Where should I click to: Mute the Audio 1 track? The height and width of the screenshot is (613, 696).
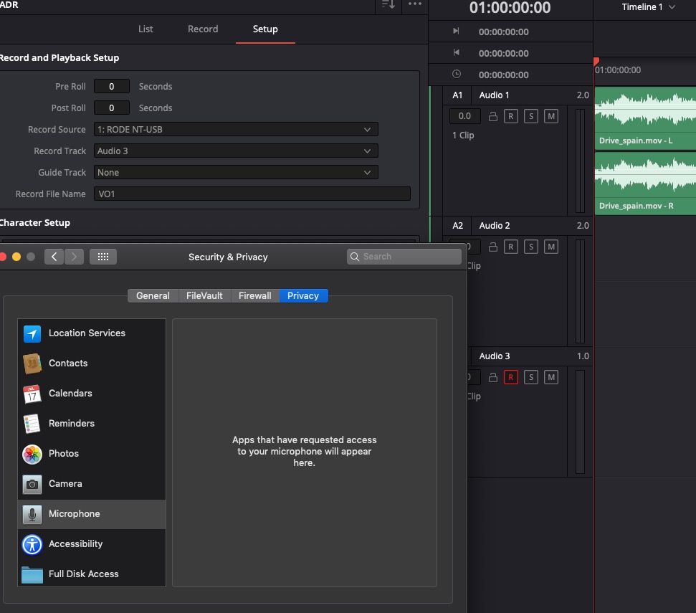[x=551, y=116]
